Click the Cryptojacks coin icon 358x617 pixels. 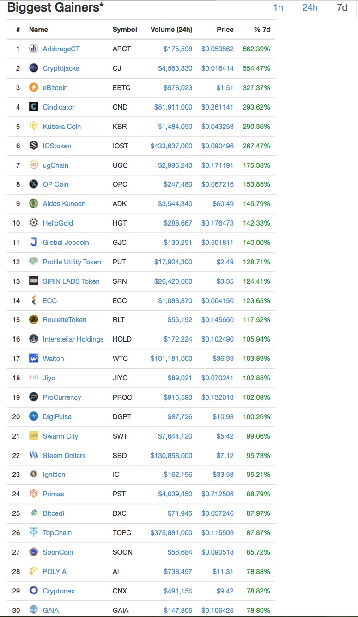34,68
